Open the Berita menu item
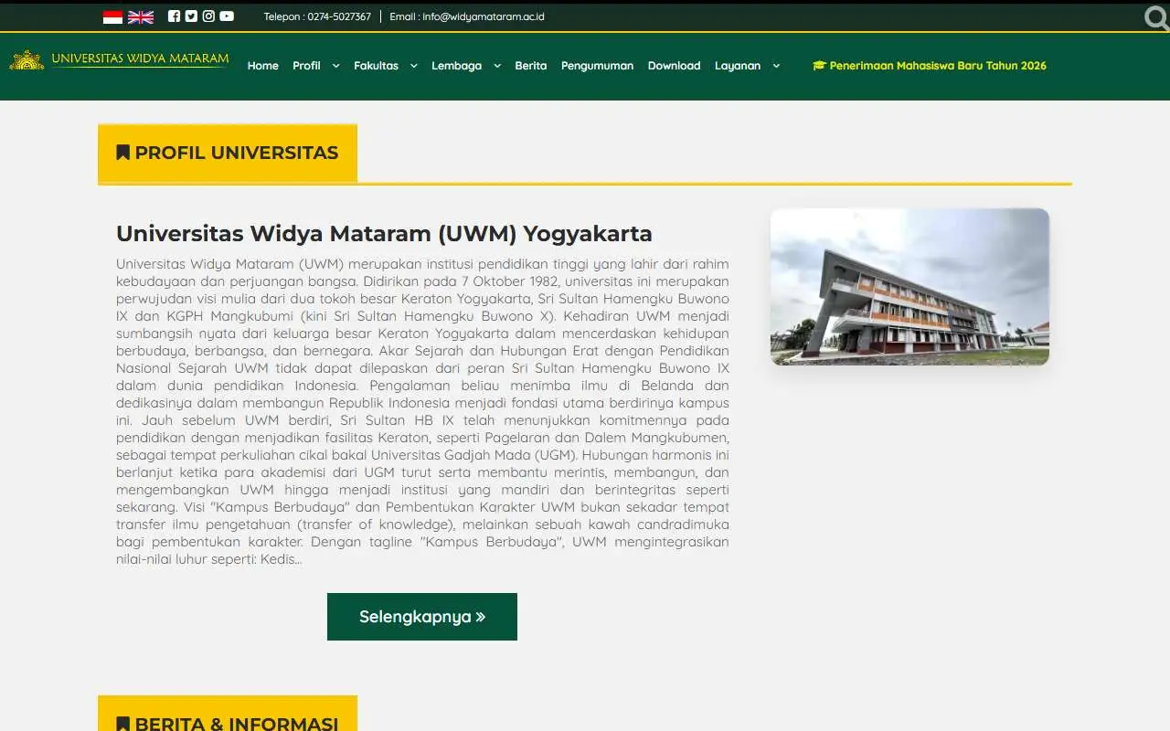Viewport: 1170px width, 731px height. coord(531,66)
